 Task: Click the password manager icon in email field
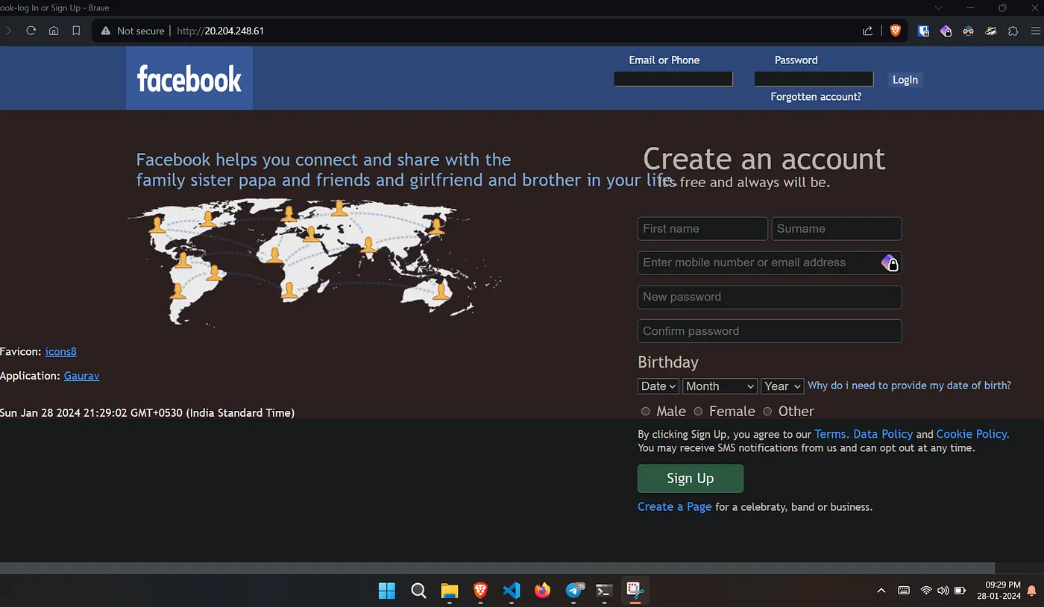click(890, 262)
